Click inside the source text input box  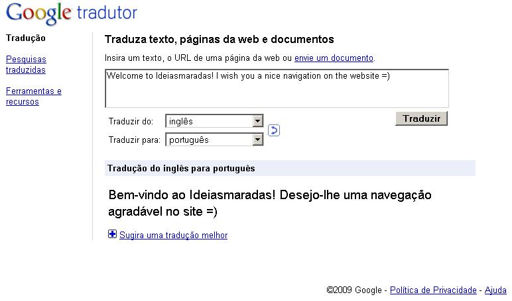[x=277, y=88]
